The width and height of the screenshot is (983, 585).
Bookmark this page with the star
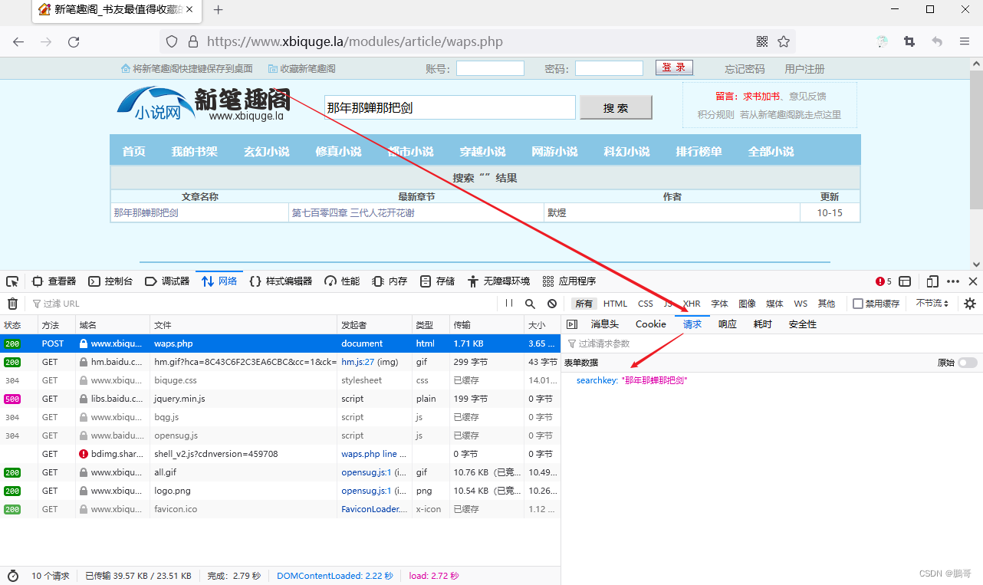tap(784, 41)
